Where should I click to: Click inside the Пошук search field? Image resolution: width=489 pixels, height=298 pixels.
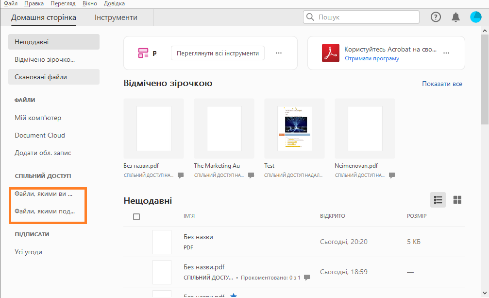(x=361, y=17)
